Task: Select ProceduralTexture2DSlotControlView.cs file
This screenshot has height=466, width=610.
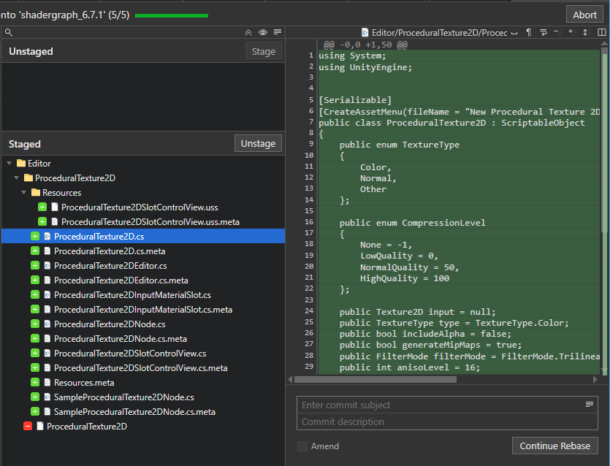Action: click(x=143, y=354)
